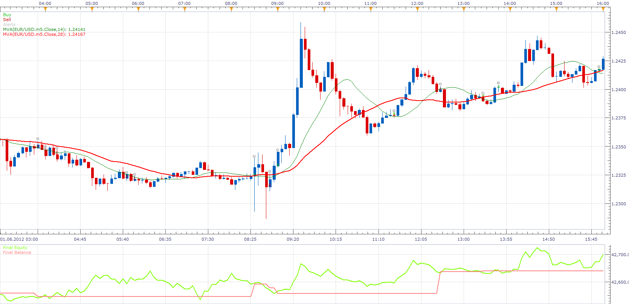Click the 1.2325 price axis label
The width and height of the screenshot is (629, 304).
tap(618, 175)
